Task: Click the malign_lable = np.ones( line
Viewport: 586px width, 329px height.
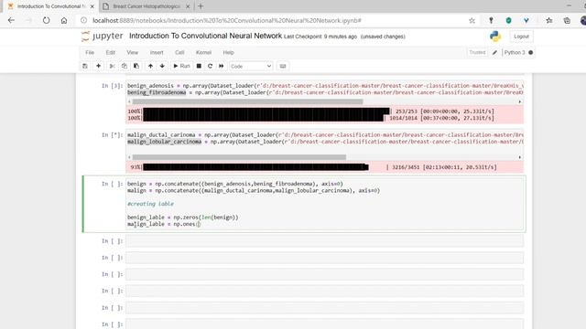Action: [x=164, y=224]
